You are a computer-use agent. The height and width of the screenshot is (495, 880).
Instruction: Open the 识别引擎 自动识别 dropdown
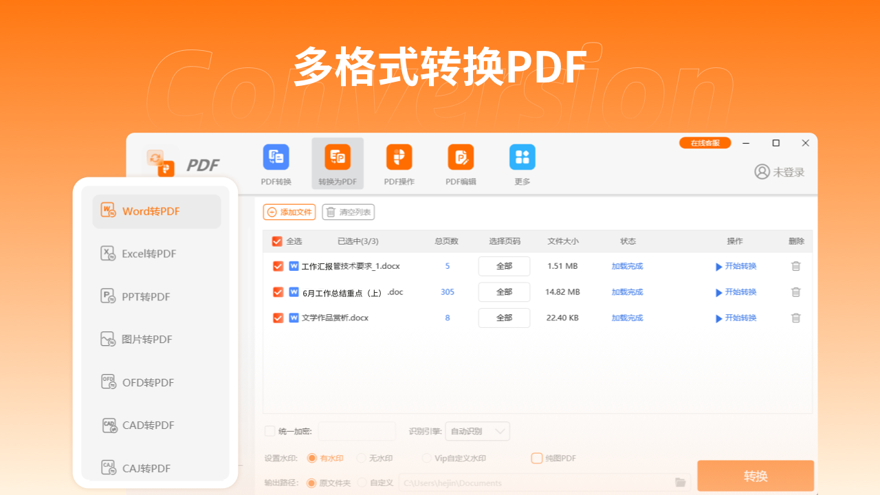point(478,431)
